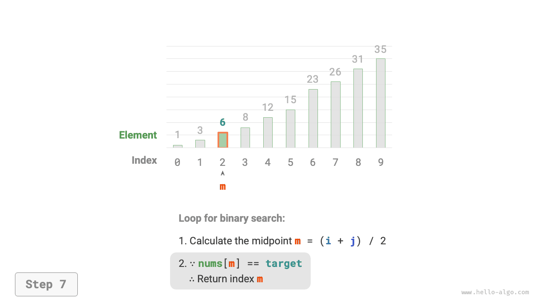Click index number 5 on the axis
The height and width of the screenshot is (307, 547).
(290, 162)
